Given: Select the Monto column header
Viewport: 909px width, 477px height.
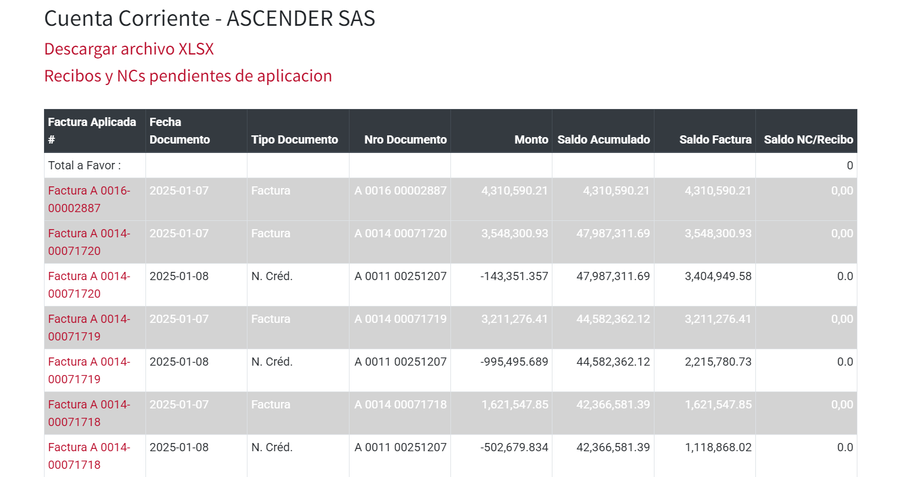Looking at the screenshot, I should 531,139.
